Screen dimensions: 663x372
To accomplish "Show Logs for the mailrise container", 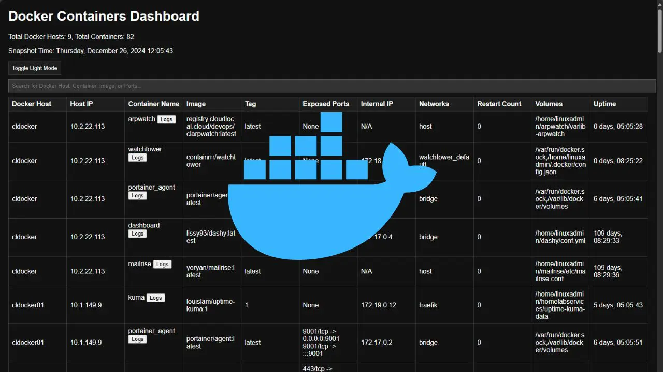I will [x=162, y=264].
